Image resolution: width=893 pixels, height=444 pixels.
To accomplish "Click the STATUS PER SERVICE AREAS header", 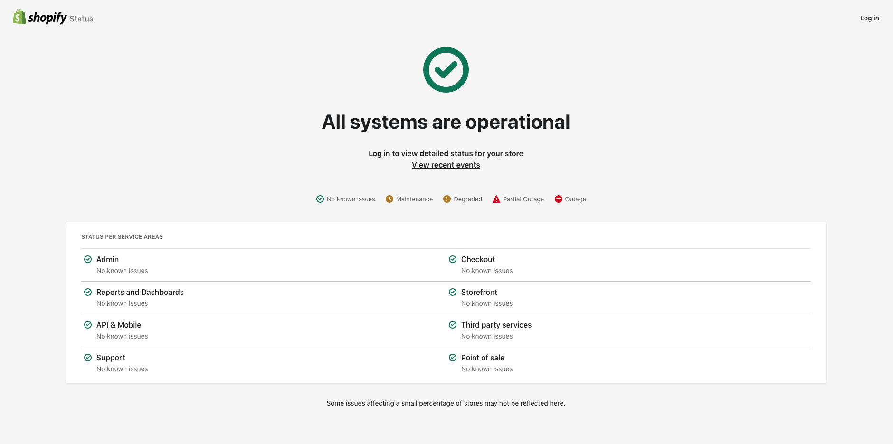I will pyautogui.click(x=122, y=237).
